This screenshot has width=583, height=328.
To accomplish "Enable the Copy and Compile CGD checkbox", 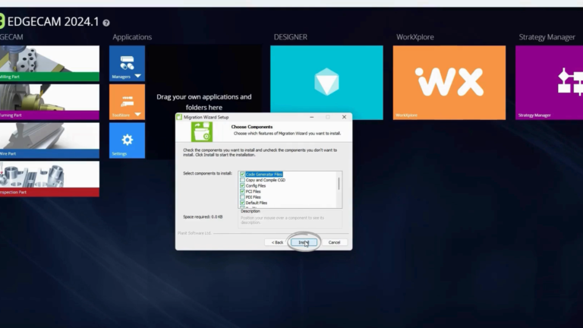I will (242, 180).
